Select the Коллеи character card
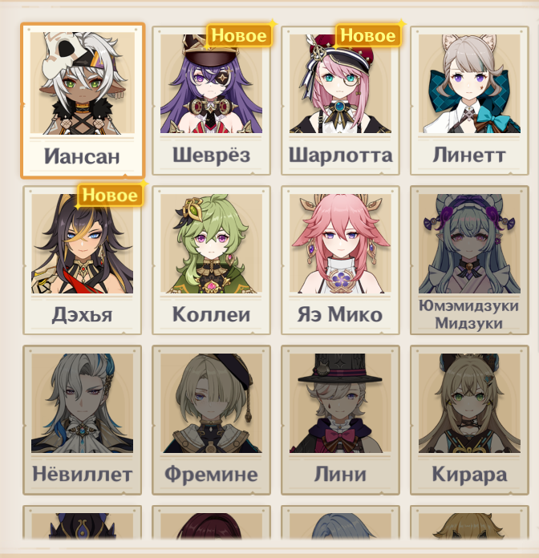The image size is (539, 558). pyautogui.click(x=212, y=260)
